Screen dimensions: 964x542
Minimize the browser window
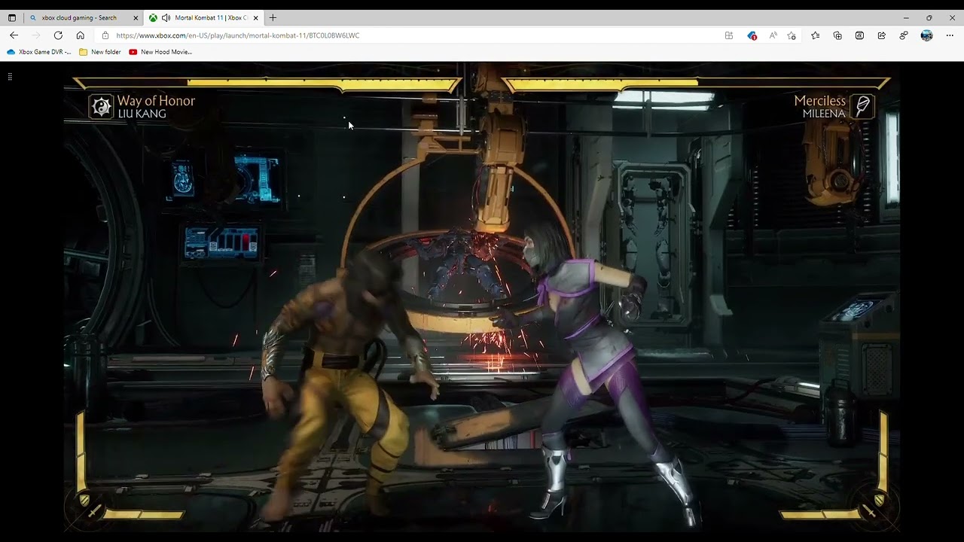pos(906,17)
